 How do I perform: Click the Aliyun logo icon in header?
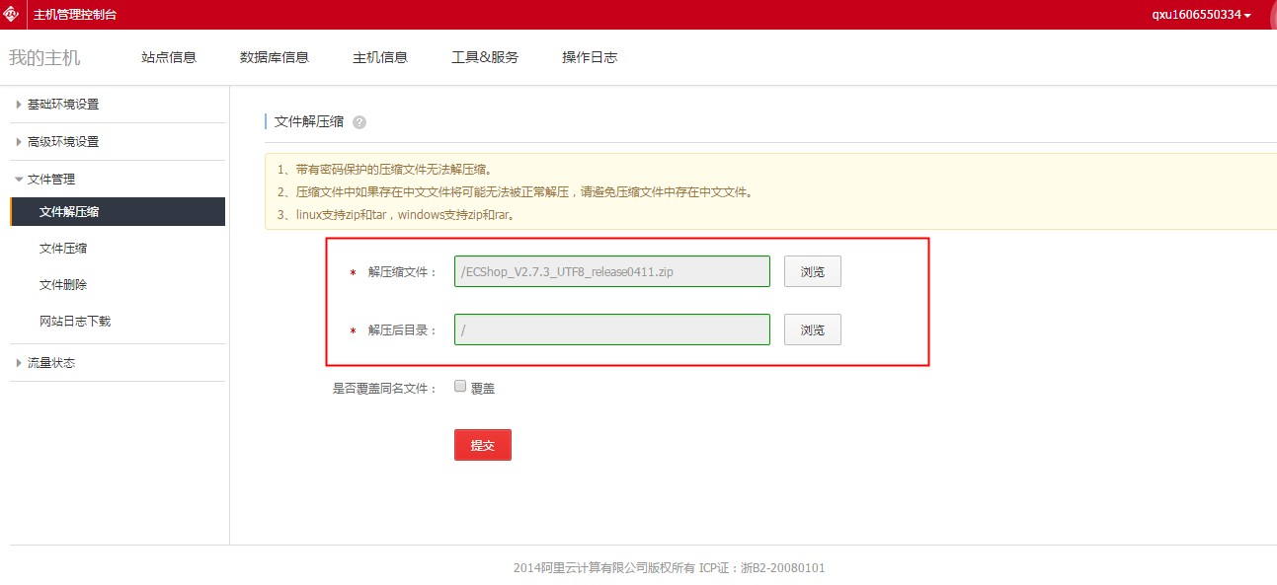(12, 15)
